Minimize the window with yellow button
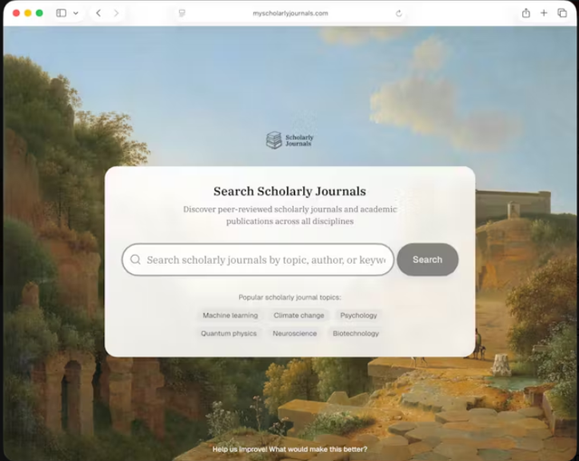Viewport: 579px width, 461px height. [28, 14]
